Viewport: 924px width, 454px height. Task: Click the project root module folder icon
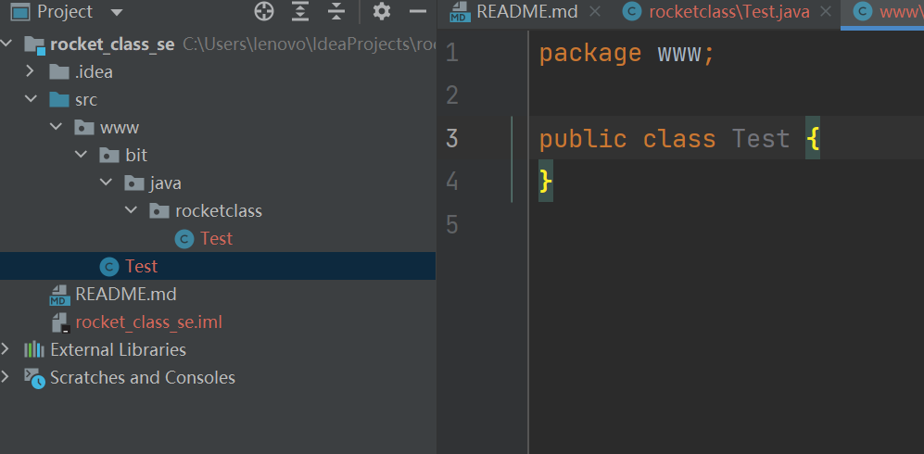[x=35, y=44]
